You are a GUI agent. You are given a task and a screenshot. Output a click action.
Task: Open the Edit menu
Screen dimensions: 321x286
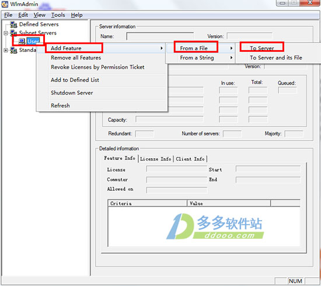click(23, 15)
